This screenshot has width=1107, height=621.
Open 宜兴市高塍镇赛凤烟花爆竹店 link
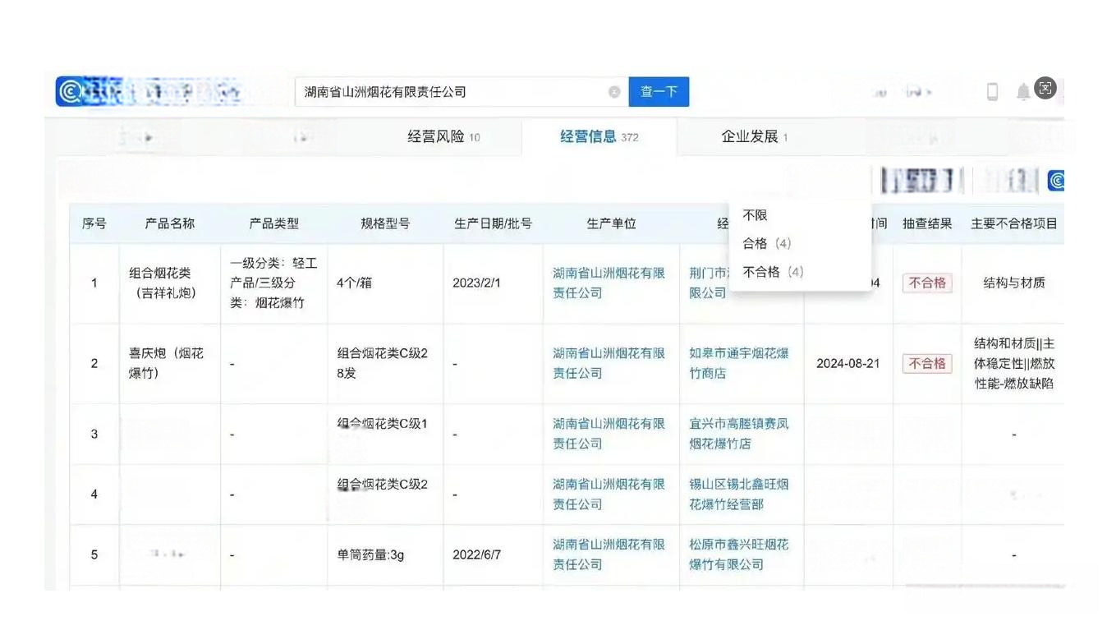739,434
